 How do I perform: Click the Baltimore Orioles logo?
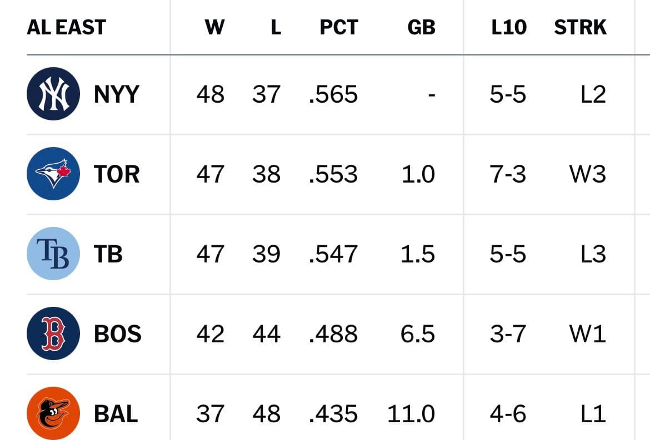click(x=53, y=413)
